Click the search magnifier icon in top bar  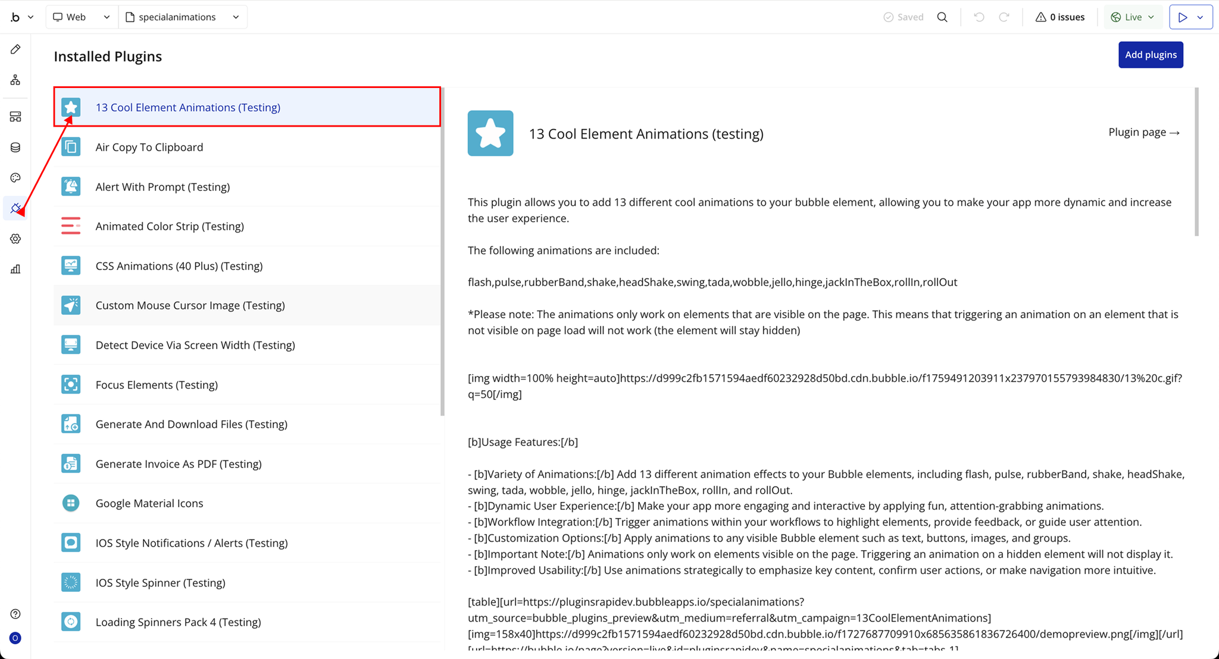(942, 17)
